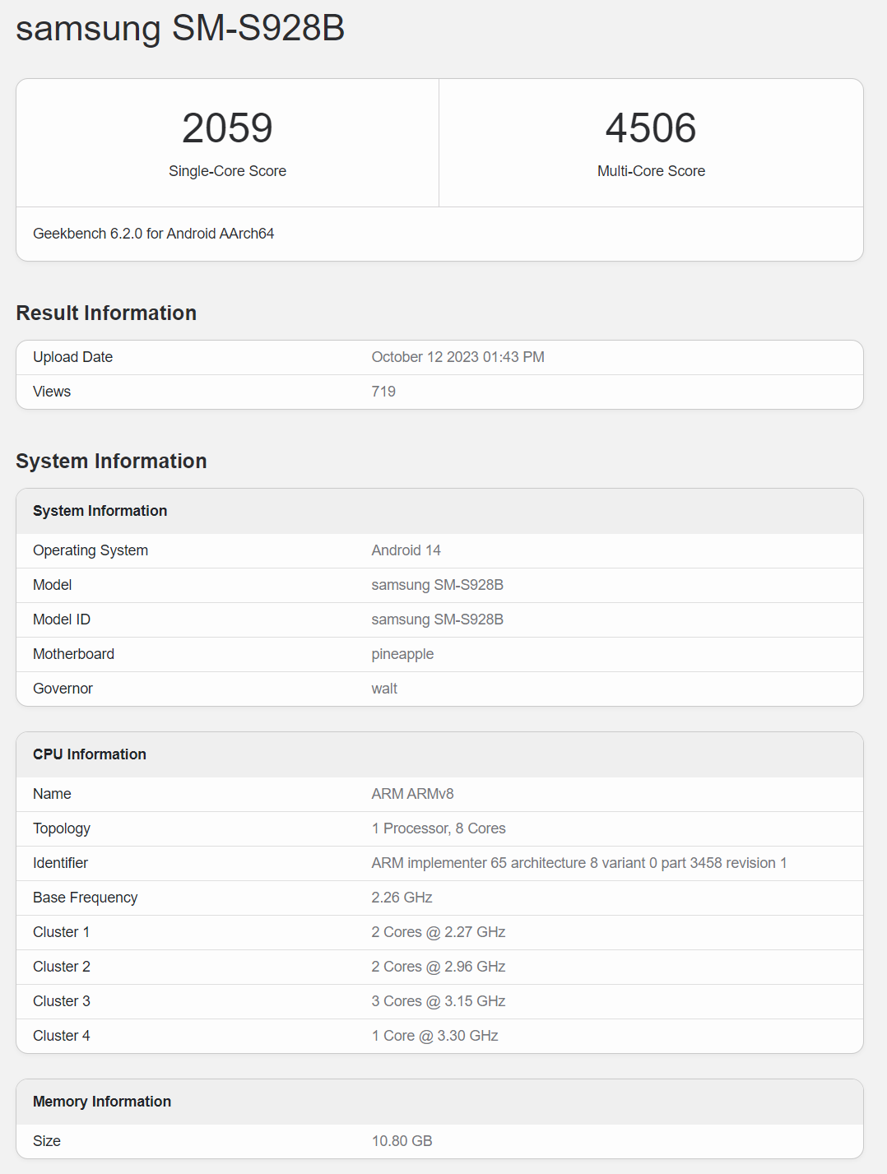Click the Base Frequency 2.26 GHz value
The width and height of the screenshot is (887, 1174).
[401, 897]
